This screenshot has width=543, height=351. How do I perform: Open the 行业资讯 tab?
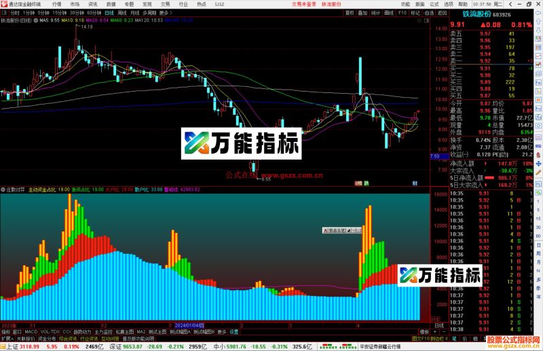[x=89, y=339]
